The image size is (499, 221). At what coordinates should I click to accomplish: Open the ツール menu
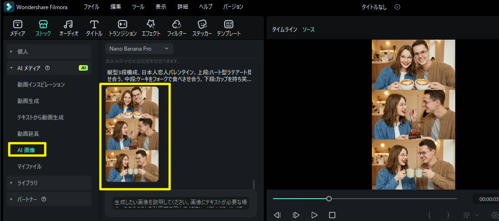click(138, 7)
